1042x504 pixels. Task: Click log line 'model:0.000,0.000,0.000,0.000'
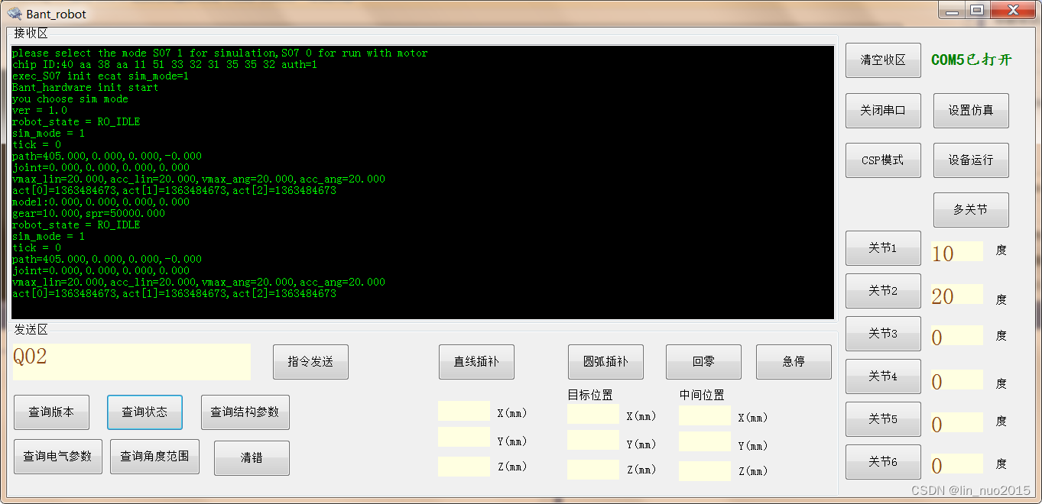click(101, 202)
